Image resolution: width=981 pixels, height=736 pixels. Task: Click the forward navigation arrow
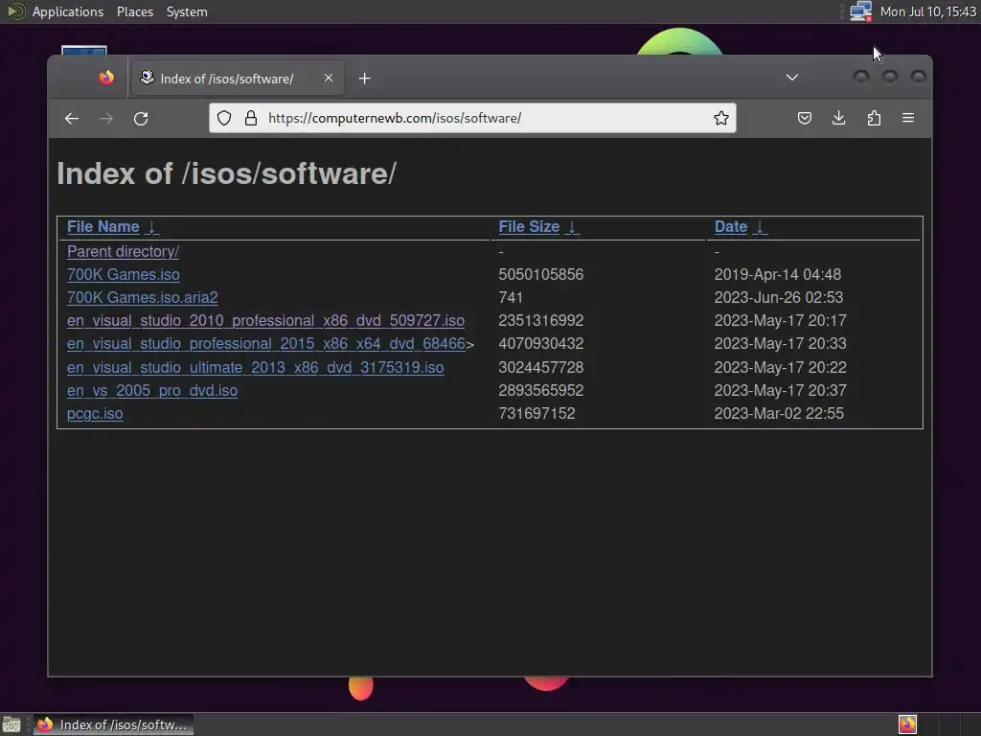click(106, 118)
